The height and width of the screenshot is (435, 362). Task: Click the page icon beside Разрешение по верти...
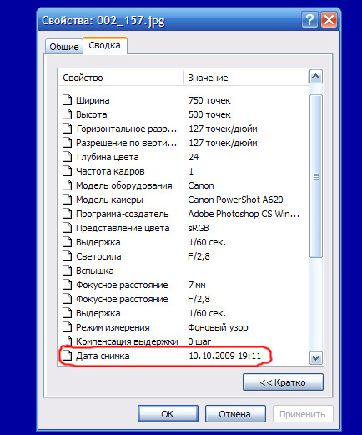click(x=67, y=143)
